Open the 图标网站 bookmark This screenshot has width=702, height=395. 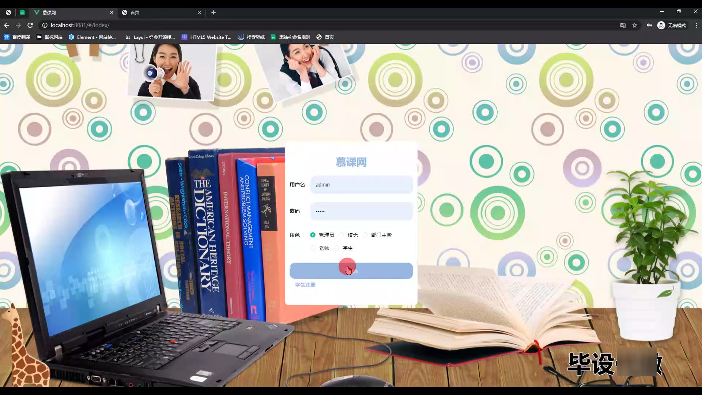49,37
